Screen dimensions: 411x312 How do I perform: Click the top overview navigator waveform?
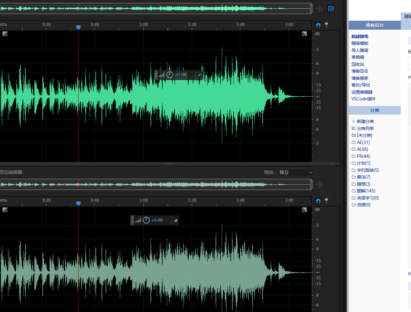point(155,9)
